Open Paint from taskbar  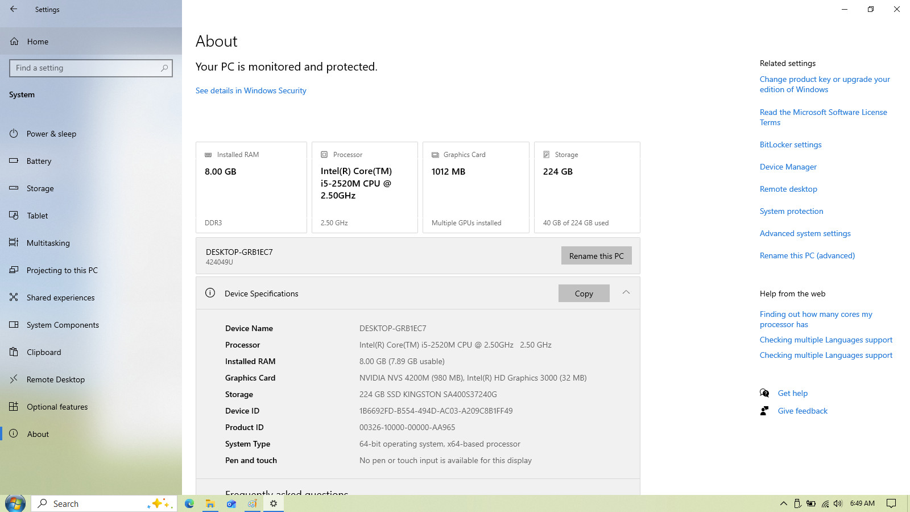(x=252, y=503)
